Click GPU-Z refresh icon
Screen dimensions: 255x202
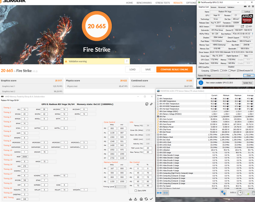(249, 6)
